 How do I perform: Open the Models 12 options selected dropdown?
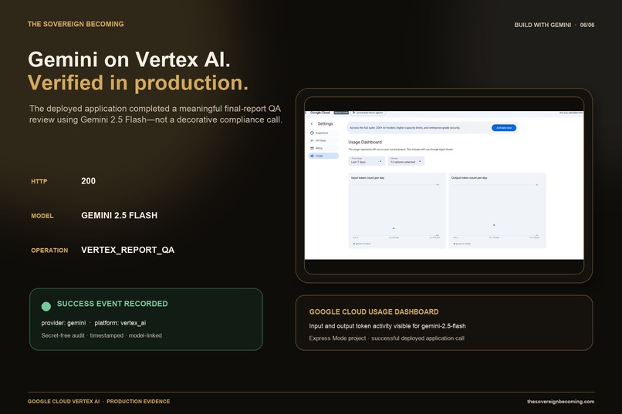pos(406,161)
